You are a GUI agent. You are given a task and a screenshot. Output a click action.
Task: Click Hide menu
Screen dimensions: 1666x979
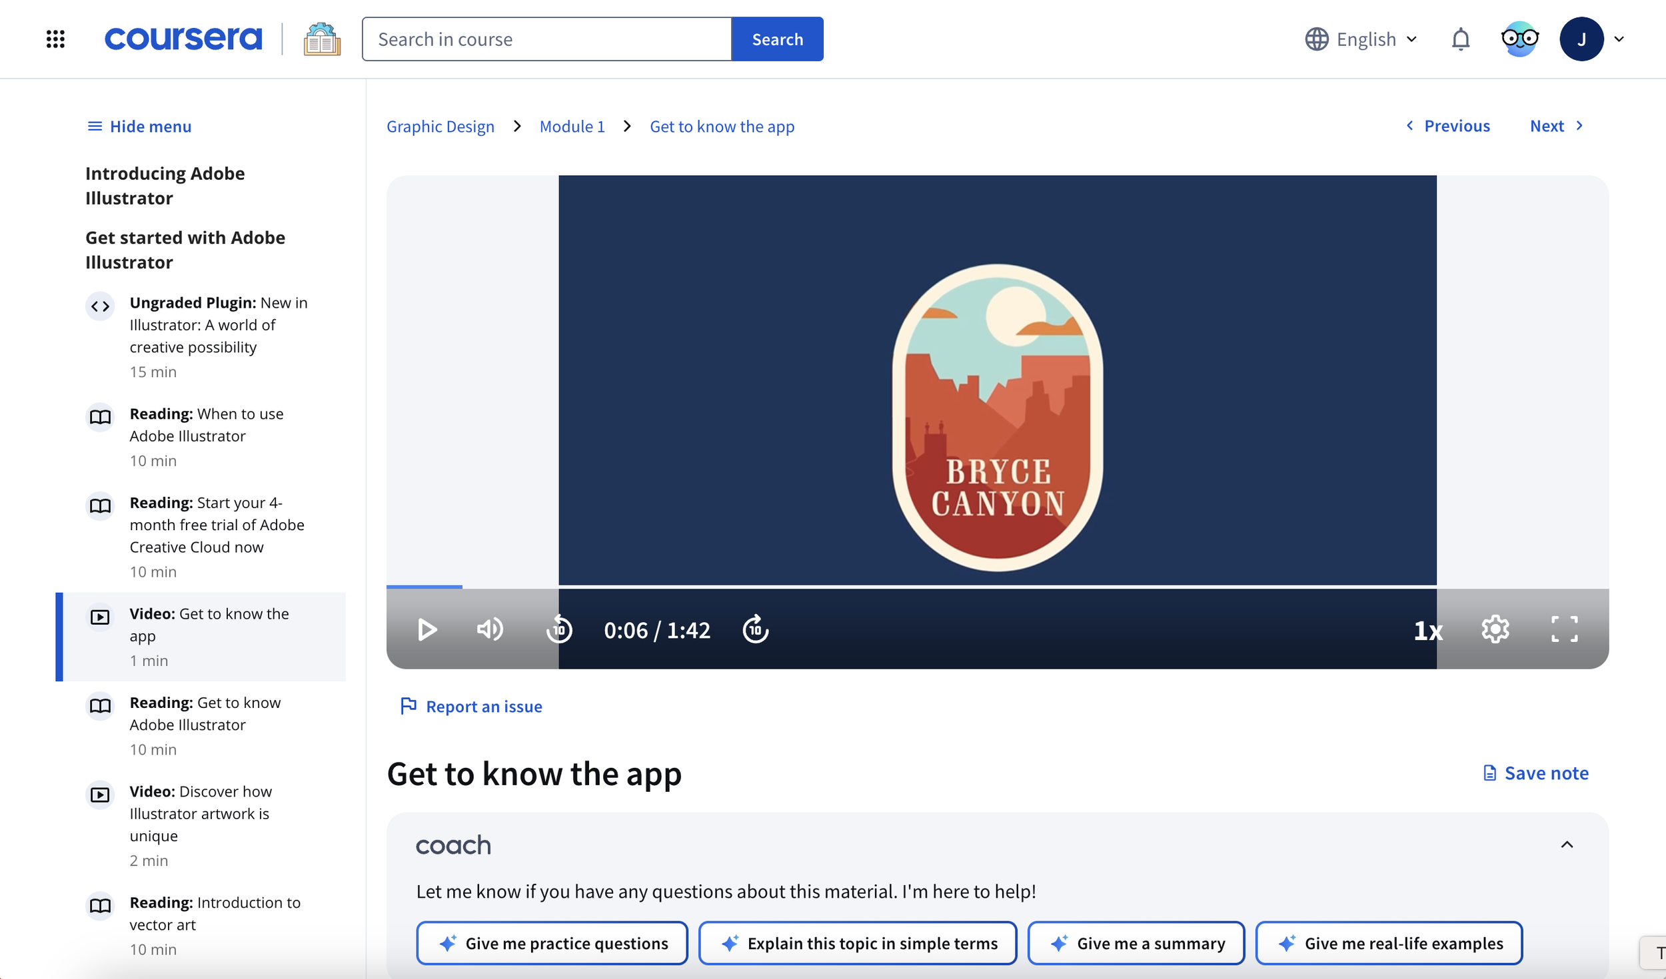click(139, 126)
